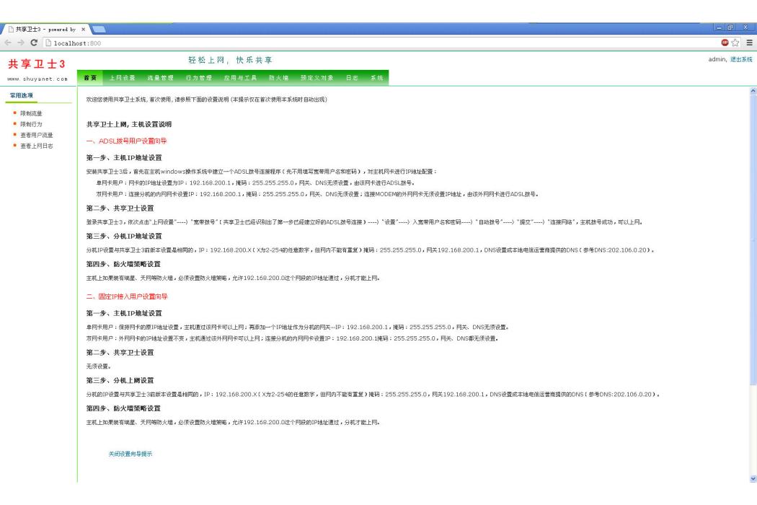Click the red ABP extension icon
Viewport: 757px width, 505px height.
[x=725, y=43]
